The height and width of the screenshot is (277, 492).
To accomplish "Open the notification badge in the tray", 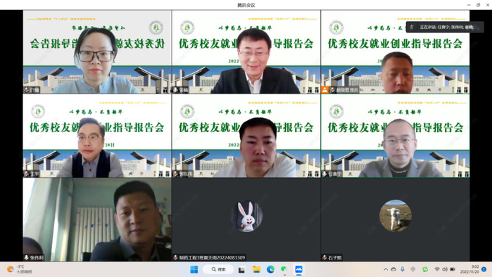I will (484, 269).
